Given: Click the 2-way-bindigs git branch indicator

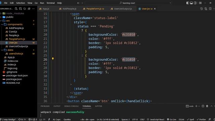Looking at the screenshot, I should click(x=8, y=120).
